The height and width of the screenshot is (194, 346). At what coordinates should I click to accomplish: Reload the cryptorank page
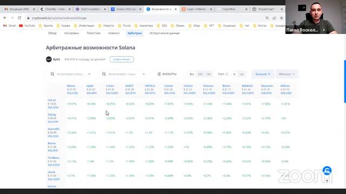tap(19, 18)
